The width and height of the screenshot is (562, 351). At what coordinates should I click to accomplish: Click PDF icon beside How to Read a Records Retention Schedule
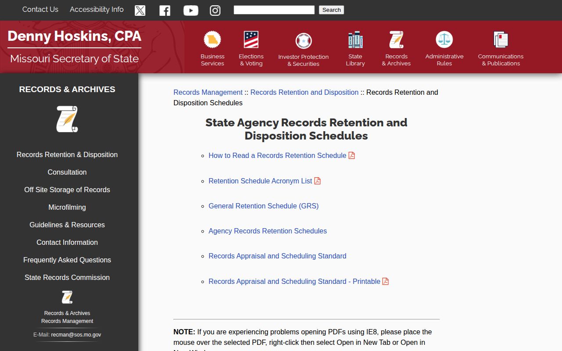point(352,155)
